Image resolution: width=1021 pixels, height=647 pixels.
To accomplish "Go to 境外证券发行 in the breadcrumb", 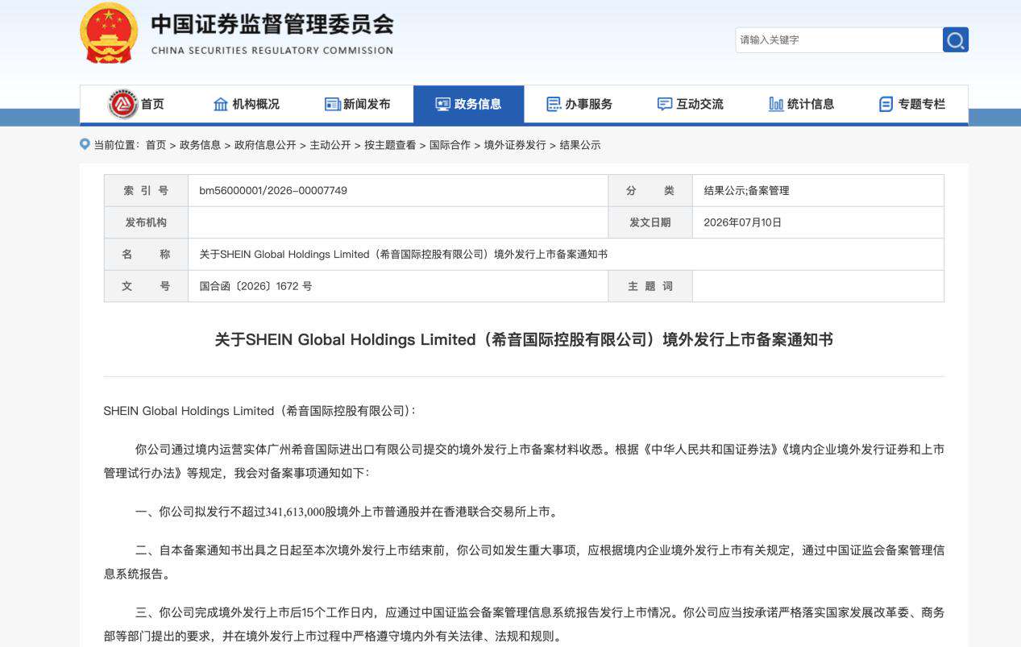I will click(515, 145).
